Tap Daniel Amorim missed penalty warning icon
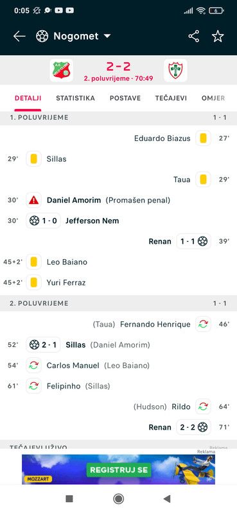 tap(34, 200)
